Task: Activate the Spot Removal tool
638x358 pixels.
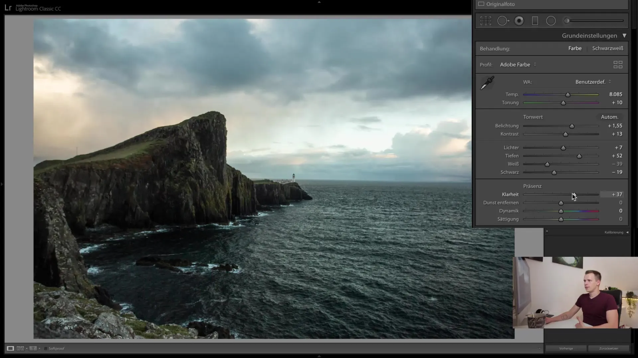Action: click(x=503, y=21)
